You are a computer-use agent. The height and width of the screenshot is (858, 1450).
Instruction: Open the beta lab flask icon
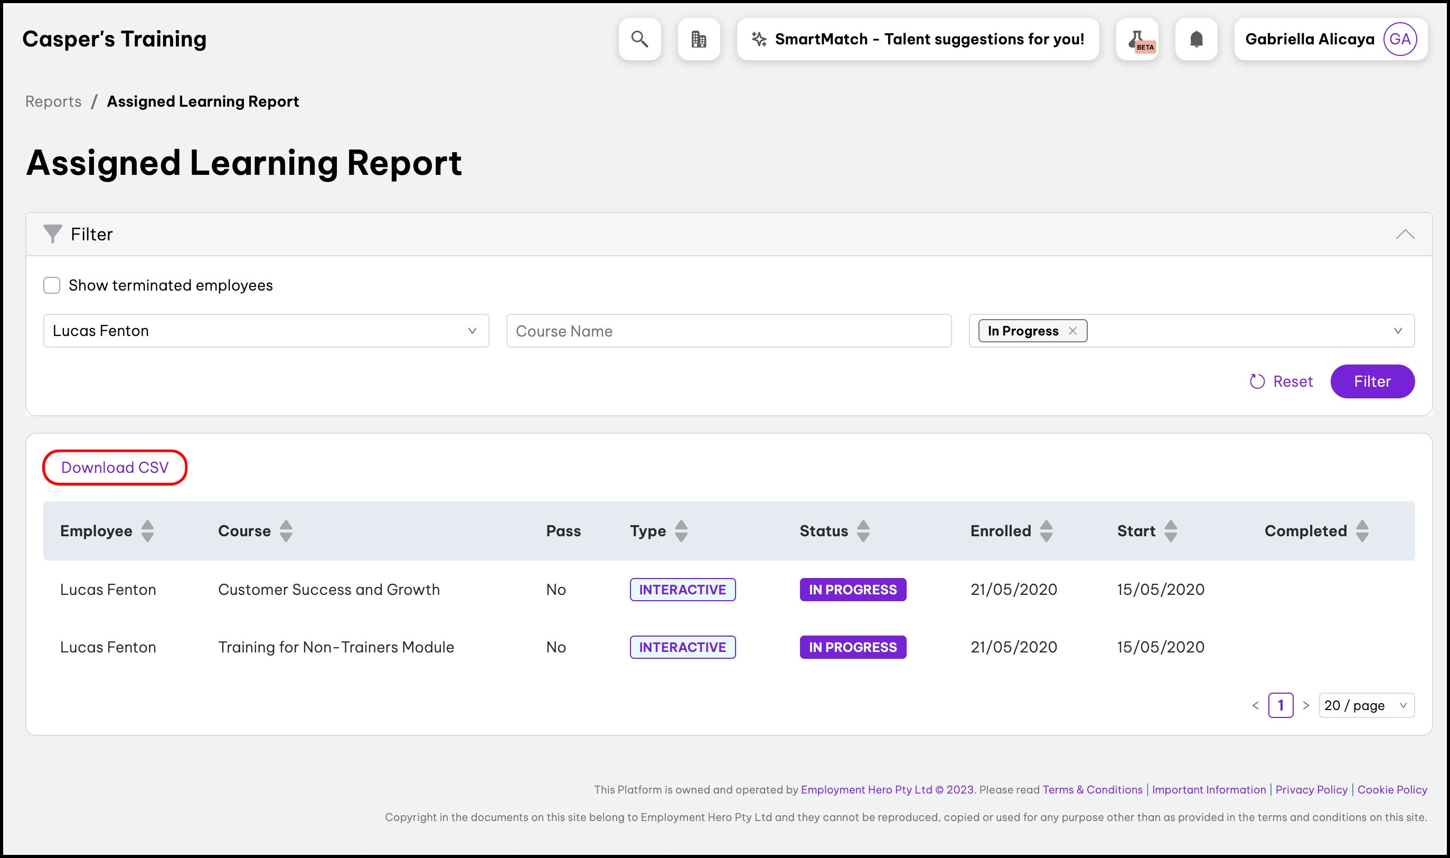(1137, 39)
